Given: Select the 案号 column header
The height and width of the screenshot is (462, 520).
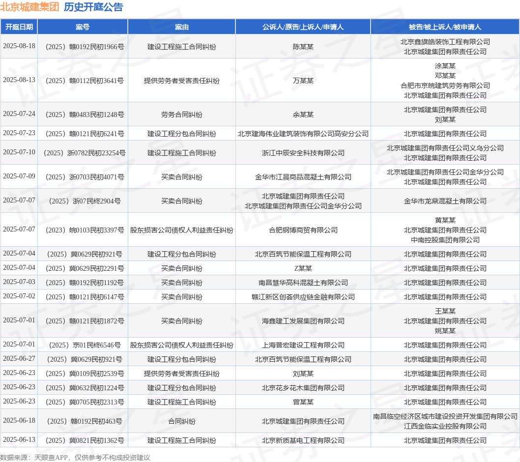Looking at the screenshot, I should 83,27.
